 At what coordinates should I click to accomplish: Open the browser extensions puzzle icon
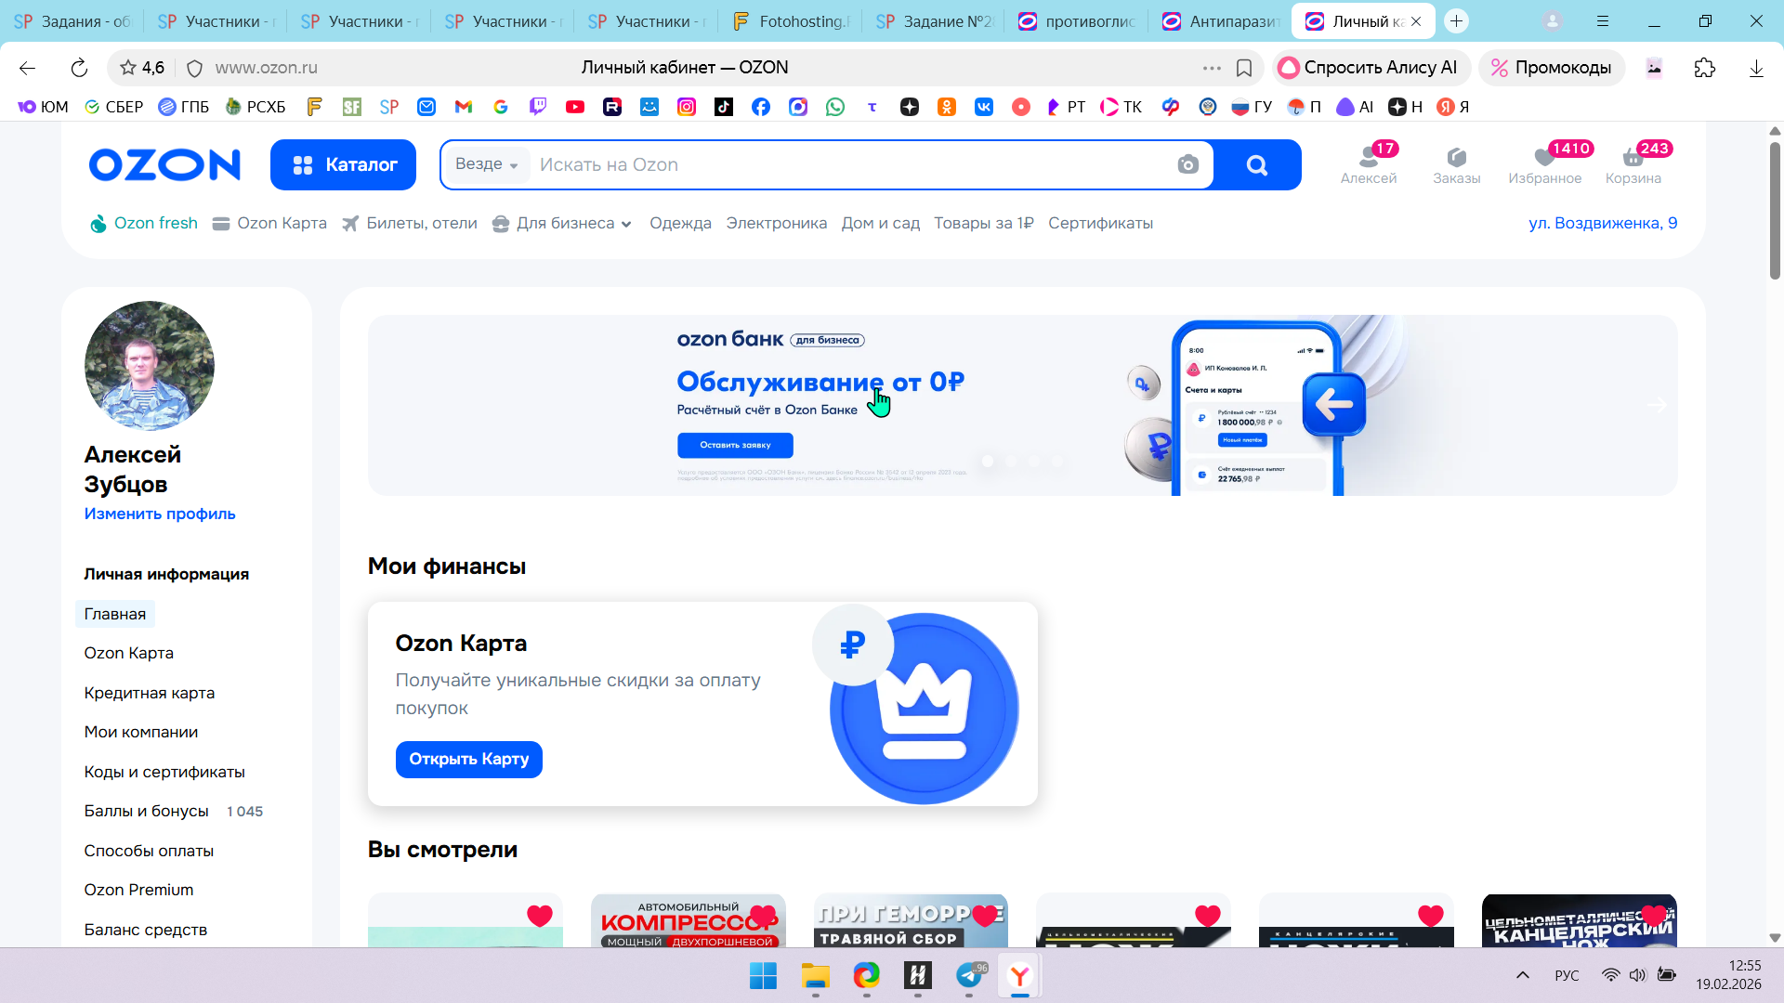click(x=1704, y=68)
